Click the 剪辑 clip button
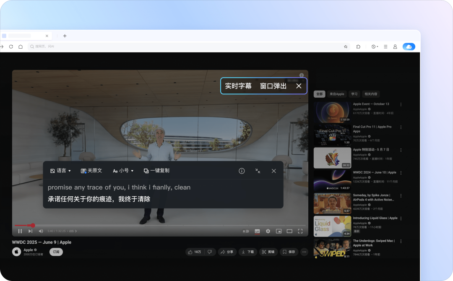 (268, 252)
